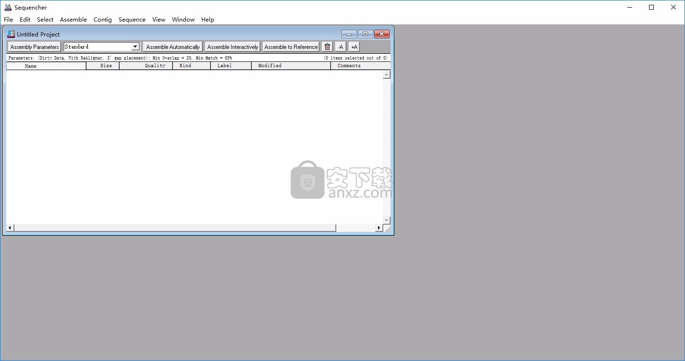The image size is (685, 361).
Task: Click the +A increase text size button
Action: [x=354, y=47]
